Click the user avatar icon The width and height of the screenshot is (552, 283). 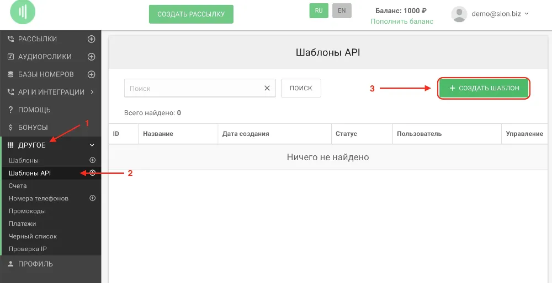[x=459, y=14]
